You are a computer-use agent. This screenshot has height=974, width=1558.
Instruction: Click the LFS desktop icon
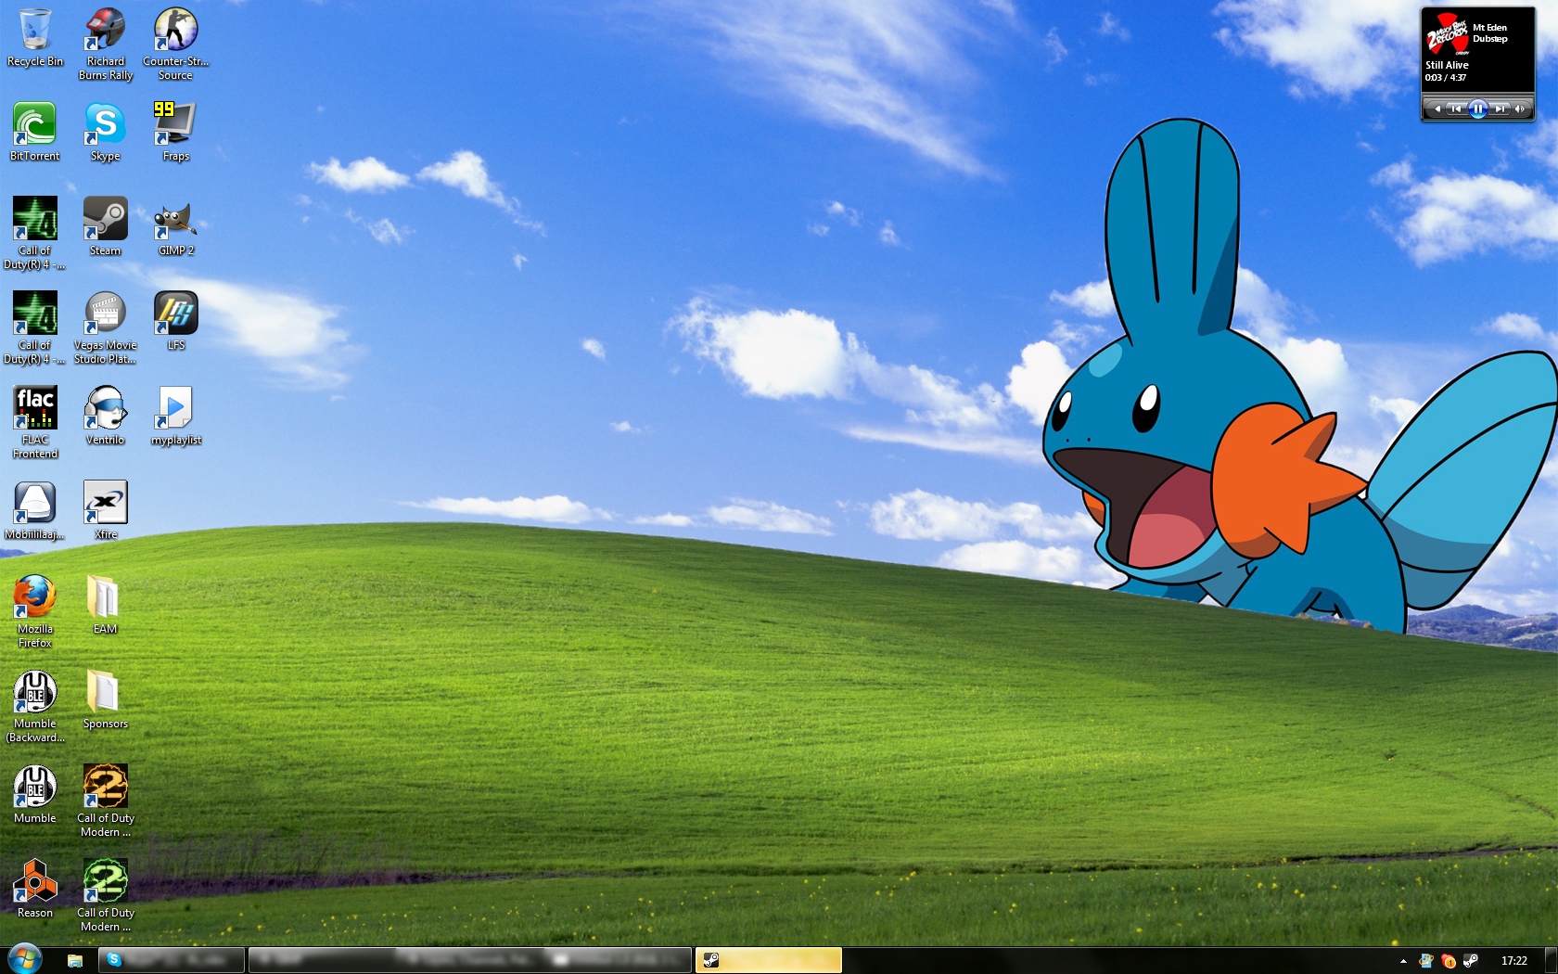coord(175,321)
